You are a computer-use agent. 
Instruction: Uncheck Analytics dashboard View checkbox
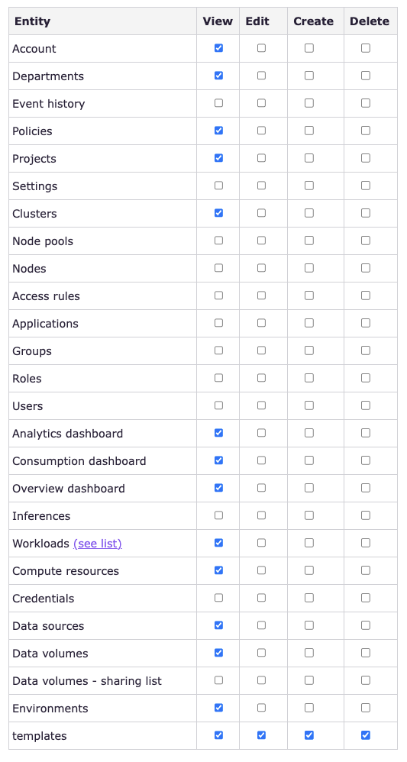pyautogui.click(x=218, y=432)
